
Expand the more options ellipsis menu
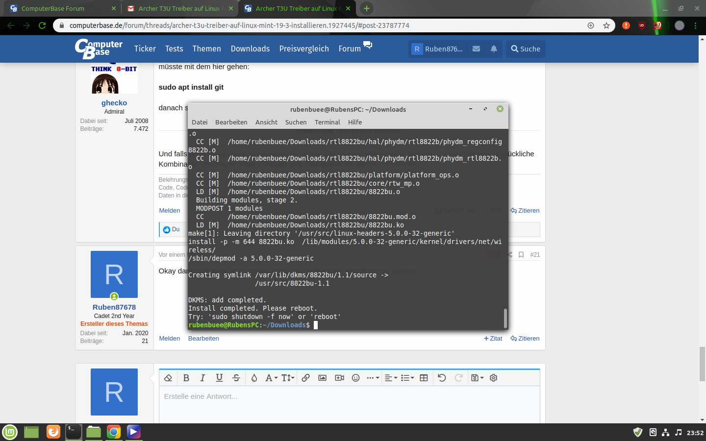(373, 378)
